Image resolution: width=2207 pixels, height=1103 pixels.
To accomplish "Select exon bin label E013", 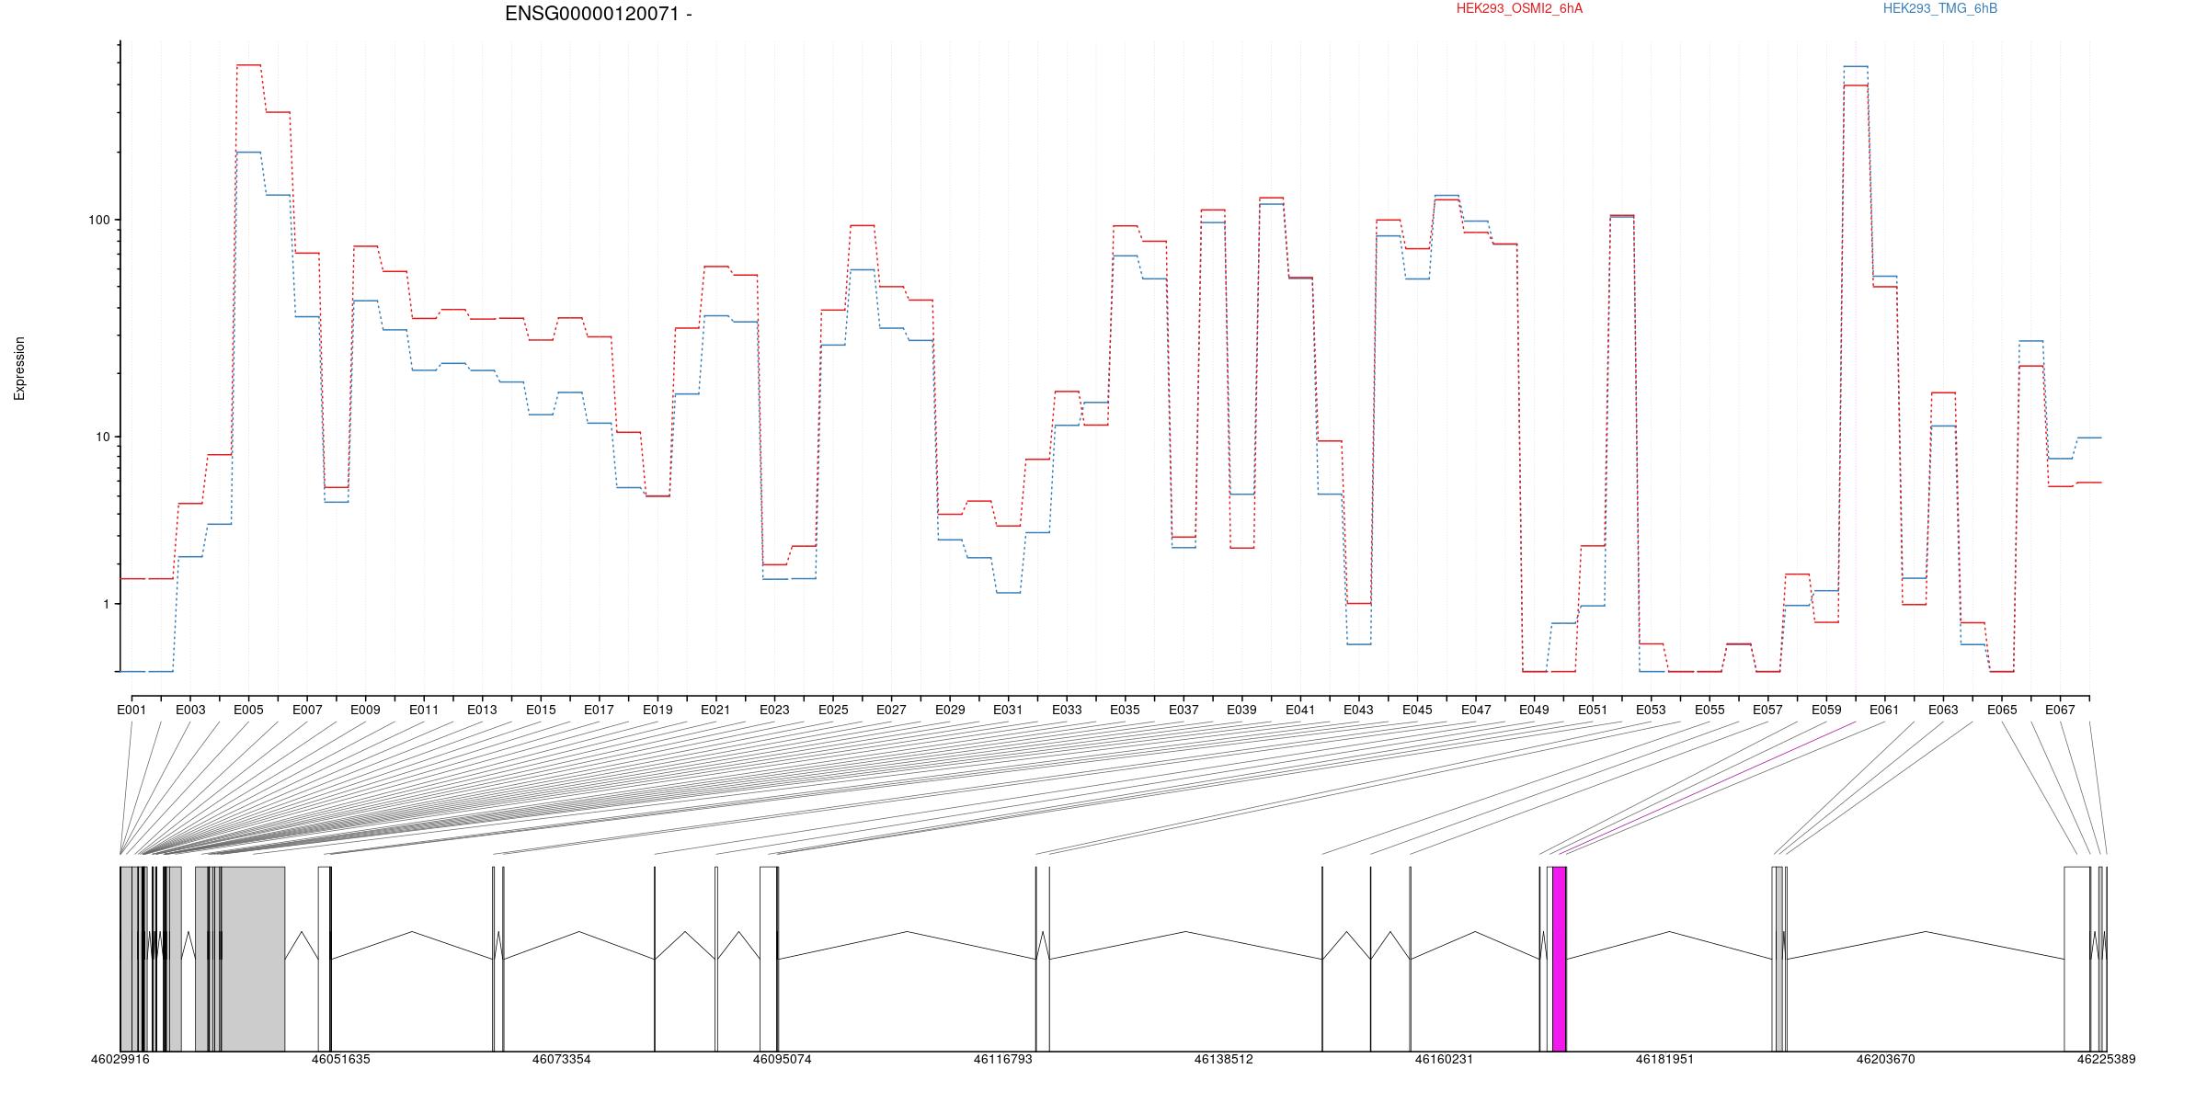I will point(482,710).
